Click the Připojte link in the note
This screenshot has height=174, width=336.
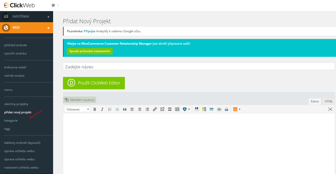click(90, 31)
